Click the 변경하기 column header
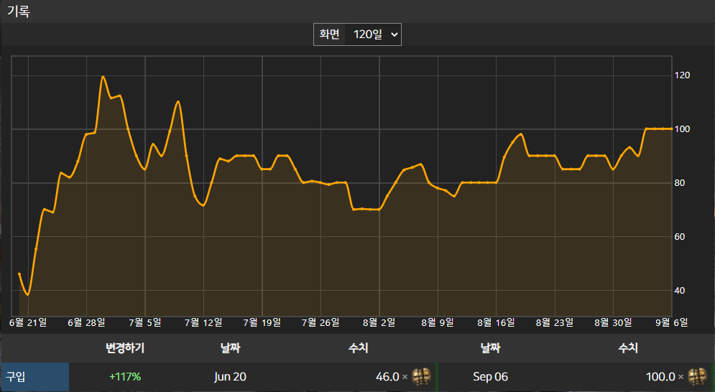 [x=125, y=348]
